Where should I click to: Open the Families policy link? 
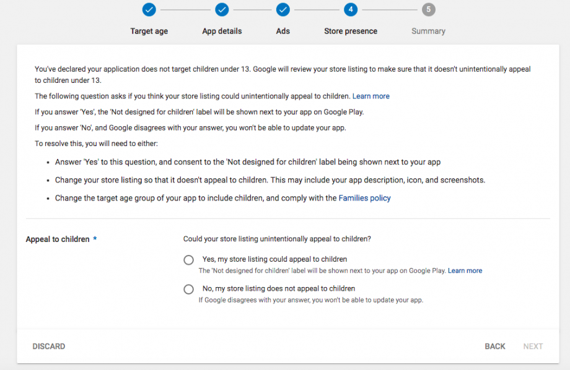pos(364,198)
